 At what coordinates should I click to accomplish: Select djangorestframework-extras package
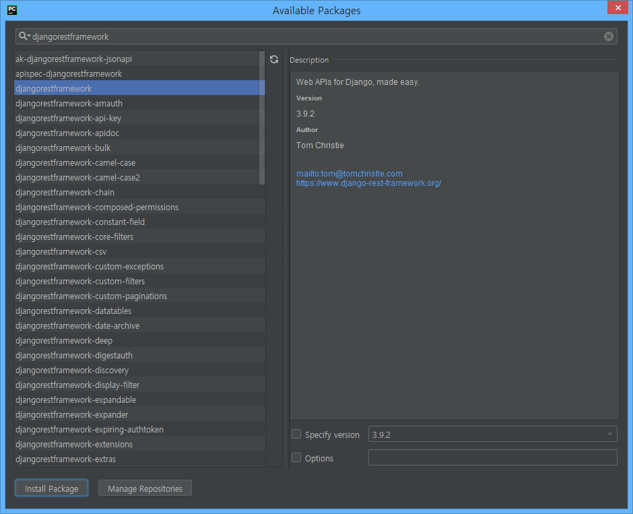[139, 459]
